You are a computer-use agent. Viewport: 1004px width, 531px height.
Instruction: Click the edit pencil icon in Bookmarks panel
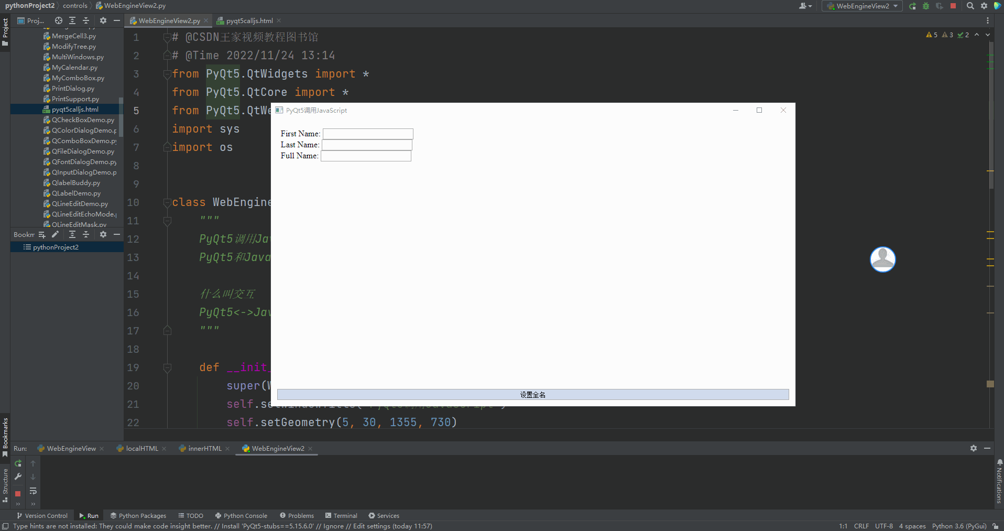tap(55, 234)
